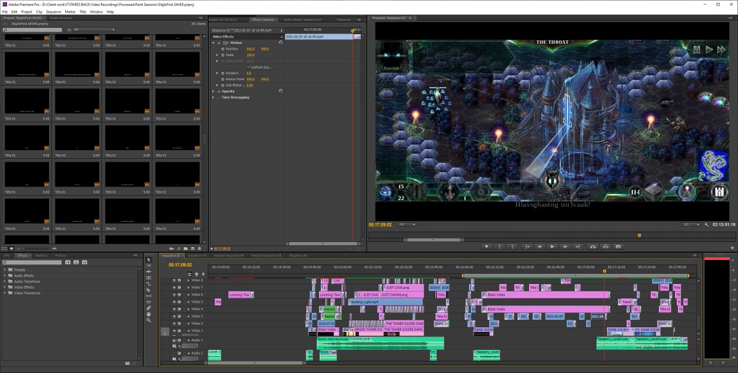Image resolution: width=738 pixels, height=373 pixels.
Task: Toggle the Rotation animation stopwatch
Action: (x=223, y=73)
